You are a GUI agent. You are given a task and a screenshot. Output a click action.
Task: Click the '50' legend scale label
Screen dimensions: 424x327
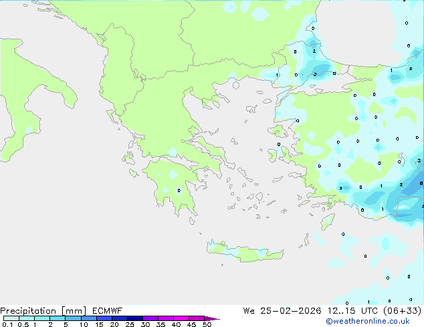(207, 324)
